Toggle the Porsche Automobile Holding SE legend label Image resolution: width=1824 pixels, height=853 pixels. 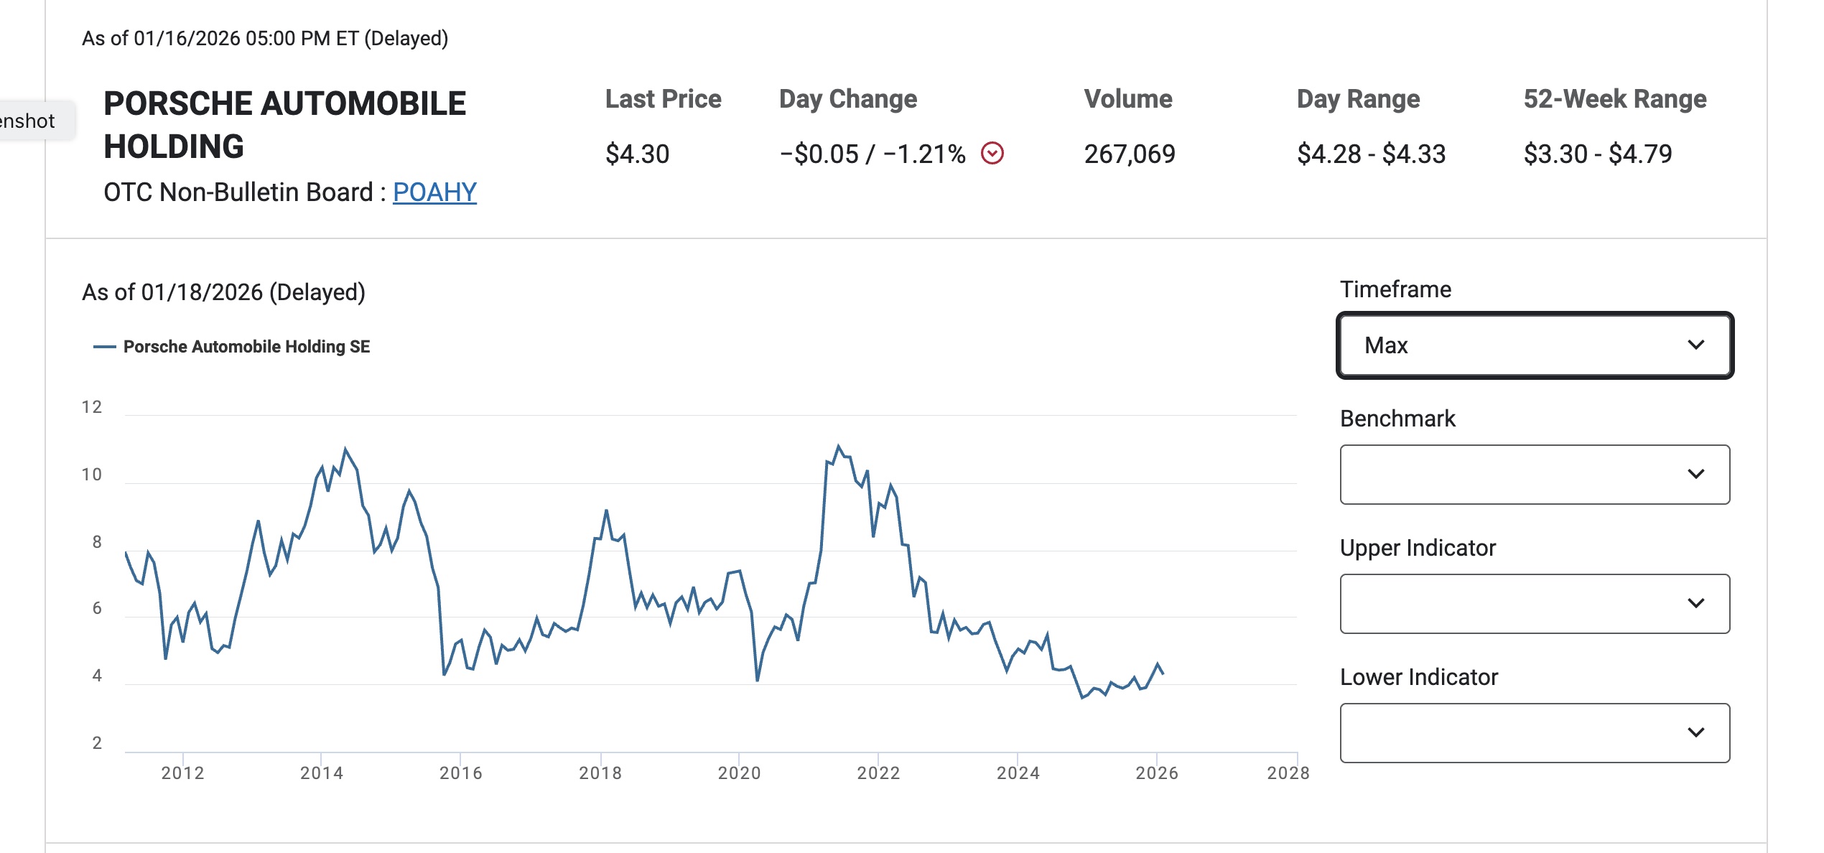[x=246, y=347]
